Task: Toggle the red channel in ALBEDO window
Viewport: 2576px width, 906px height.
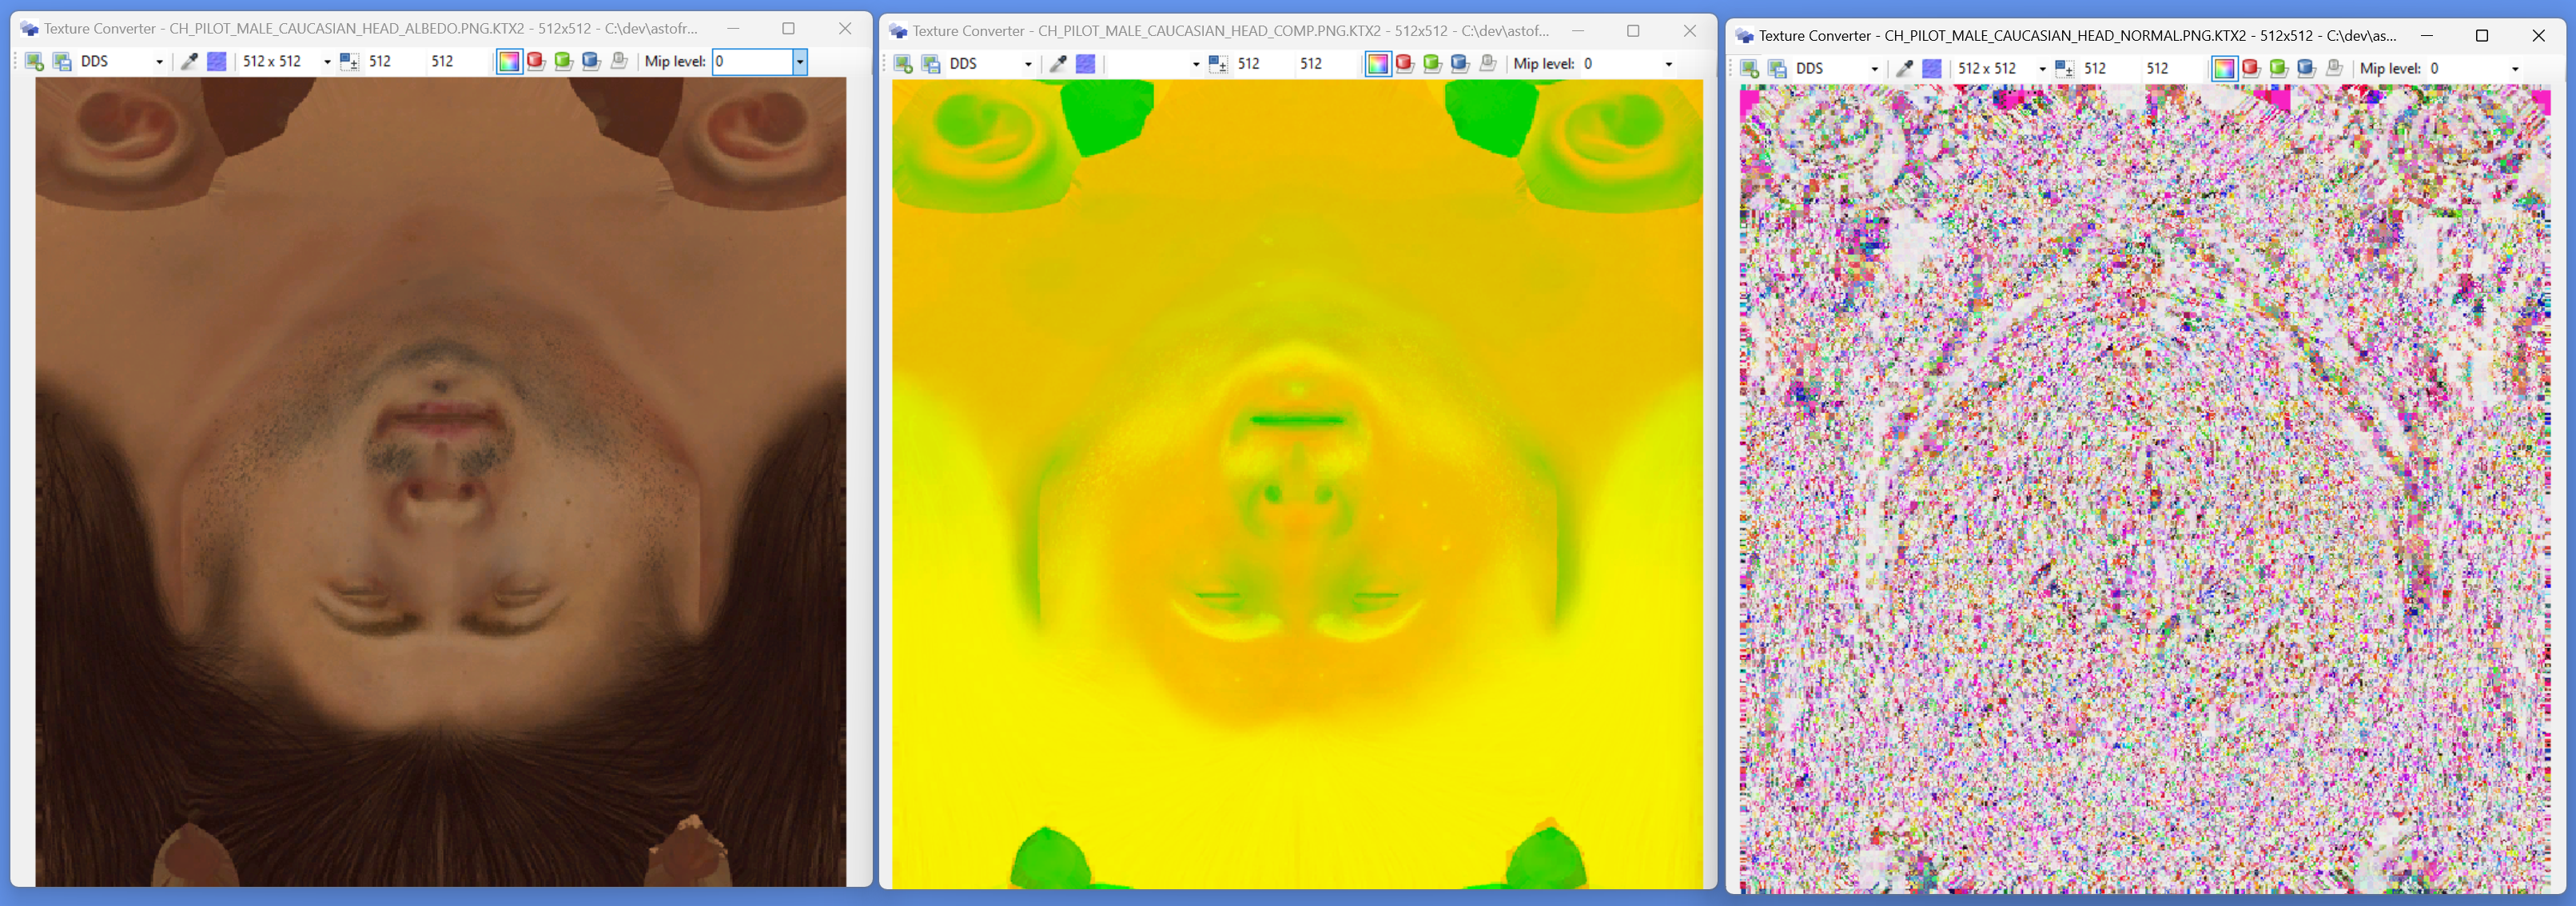Action: click(x=537, y=61)
